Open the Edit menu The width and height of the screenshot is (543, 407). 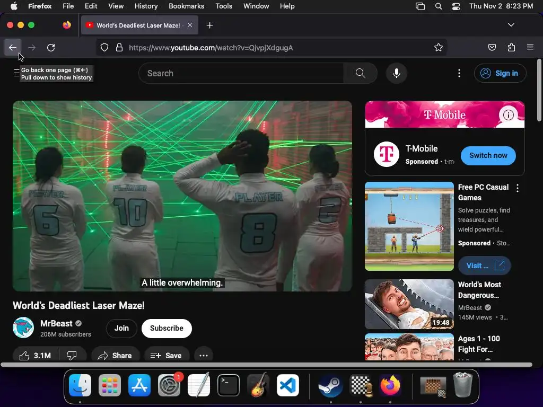click(91, 6)
